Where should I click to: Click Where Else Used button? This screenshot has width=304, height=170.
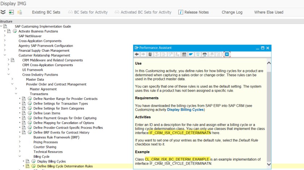(x=269, y=12)
